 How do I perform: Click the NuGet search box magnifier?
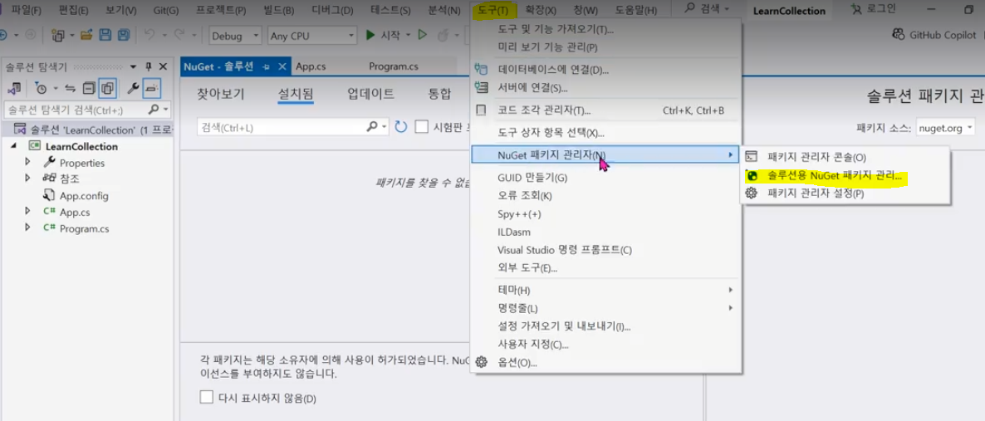372,127
